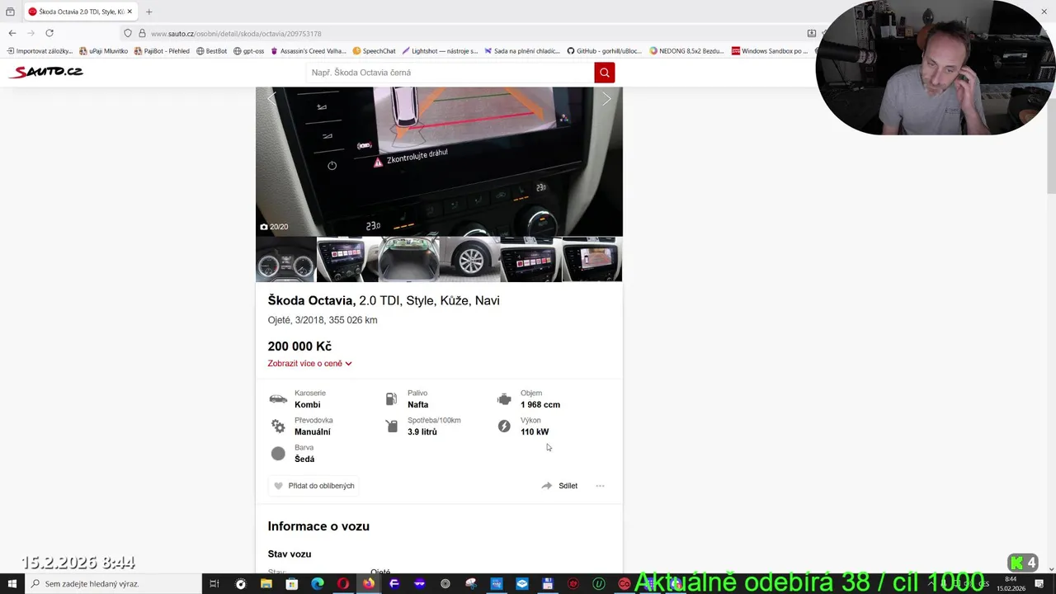Select the gauge cluster thumbnail
The image size is (1056, 594).
[285, 260]
